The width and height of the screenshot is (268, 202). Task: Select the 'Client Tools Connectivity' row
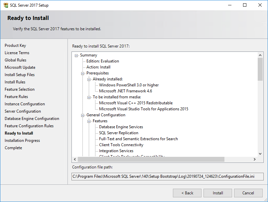pyautogui.click(x=121, y=145)
